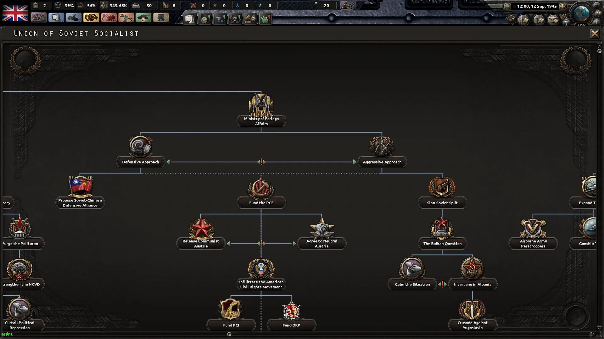Click the factory production alert icon
This screenshot has width=604, height=339.
(x=220, y=19)
